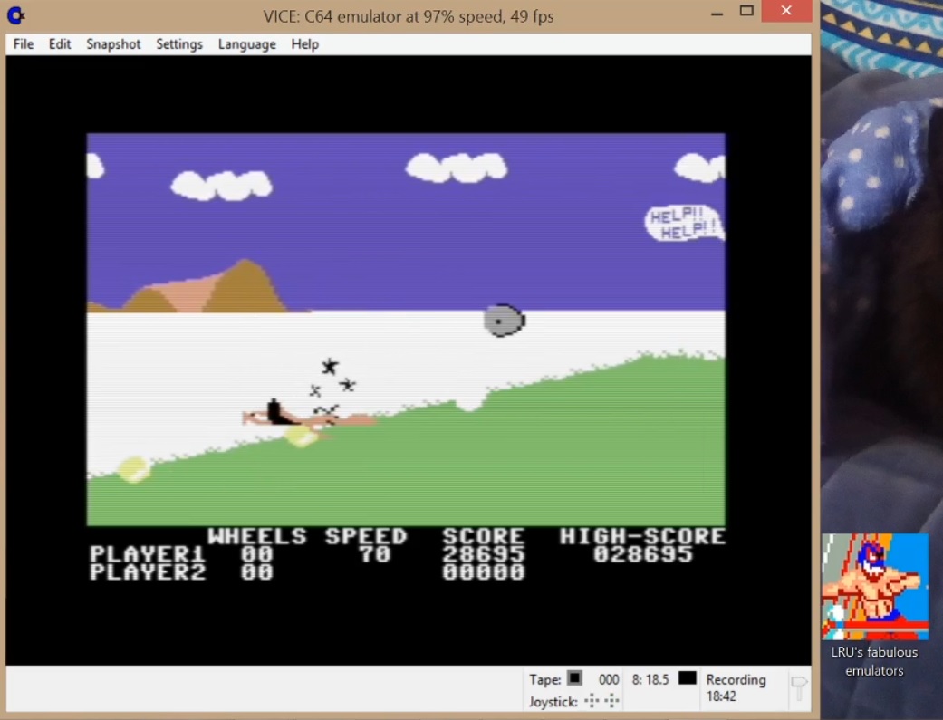This screenshot has width=943, height=720.
Task: Open the Settings menu
Action: (179, 44)
